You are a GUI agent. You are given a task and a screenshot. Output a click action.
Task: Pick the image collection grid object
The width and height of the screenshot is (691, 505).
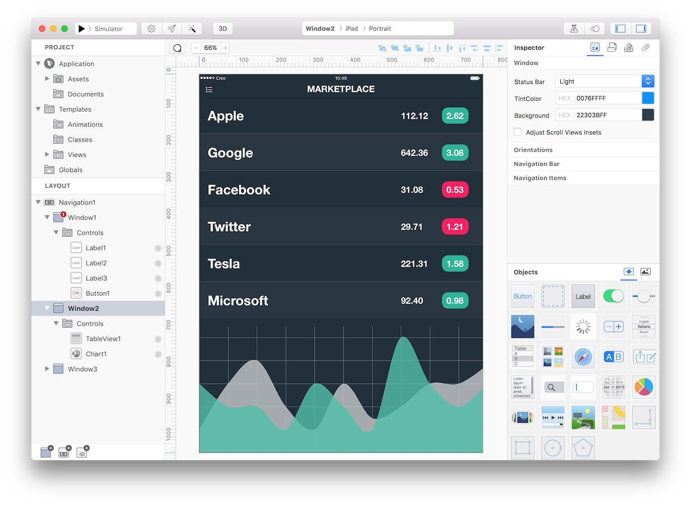point(553,356)
